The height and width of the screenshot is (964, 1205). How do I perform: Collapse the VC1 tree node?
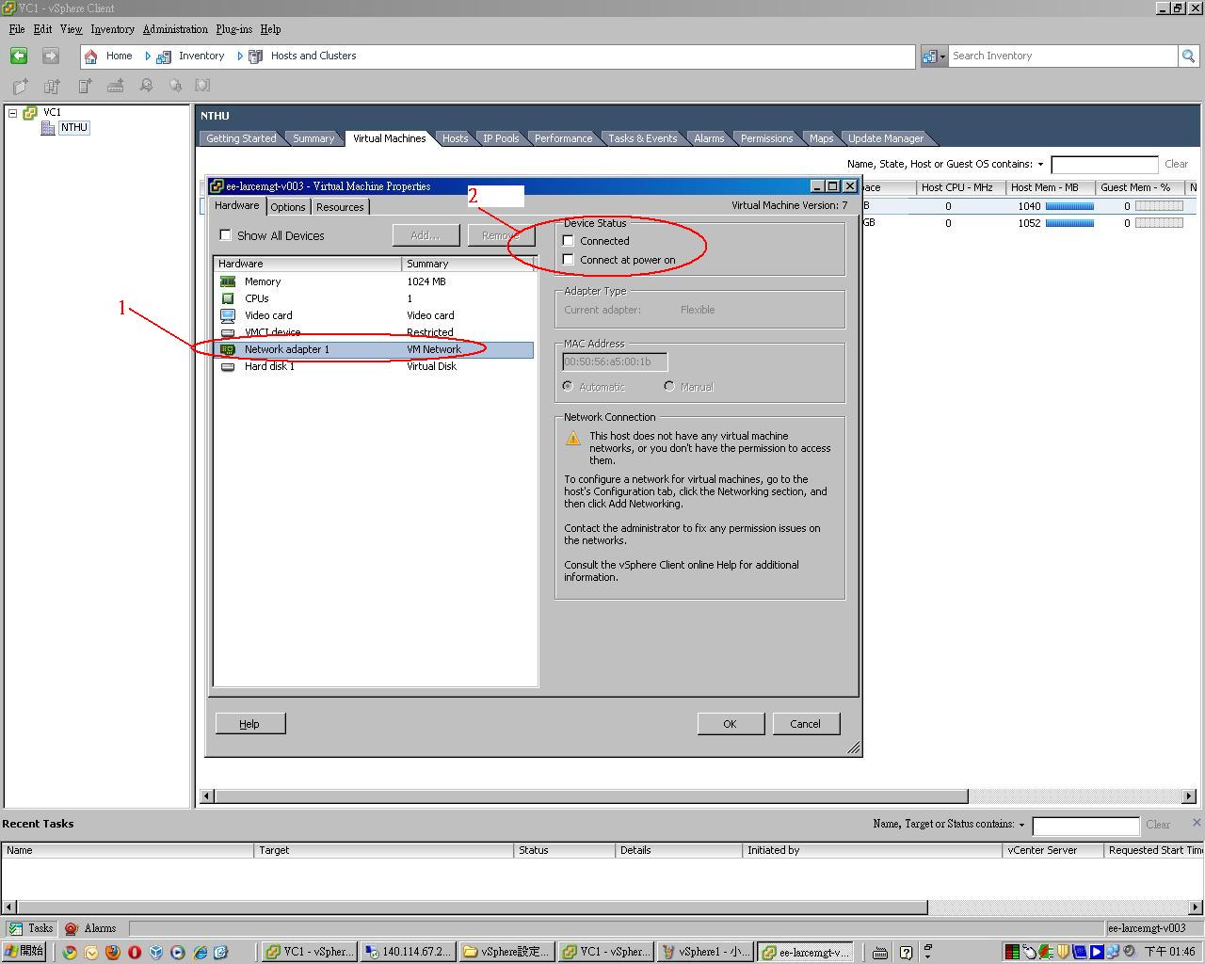pos(13,113)
